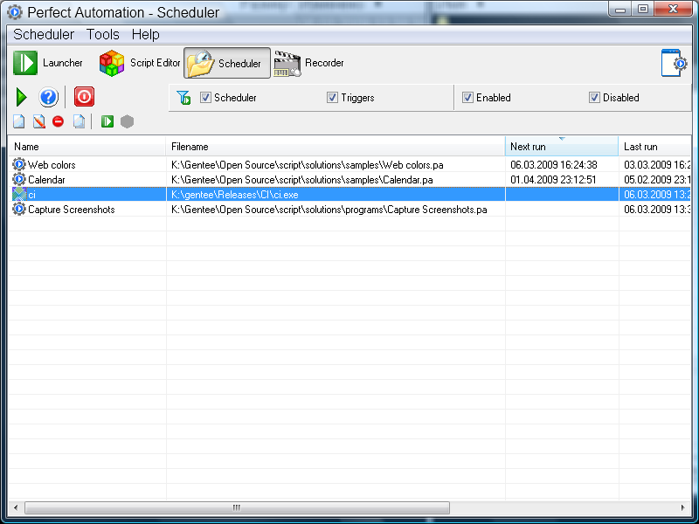
Task: Open the settings window-gear icon at top right
Action: click(674, 63)
